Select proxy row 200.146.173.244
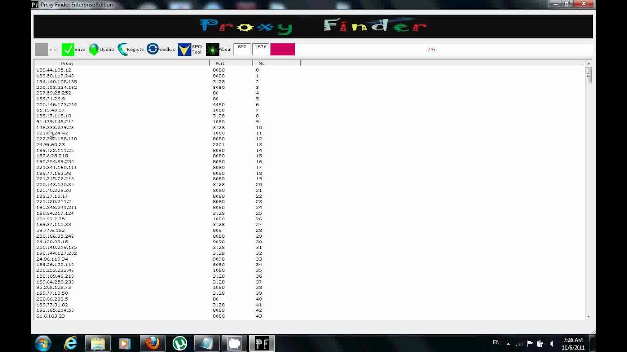This screenshot has width=627, height=352. [56, 105]
